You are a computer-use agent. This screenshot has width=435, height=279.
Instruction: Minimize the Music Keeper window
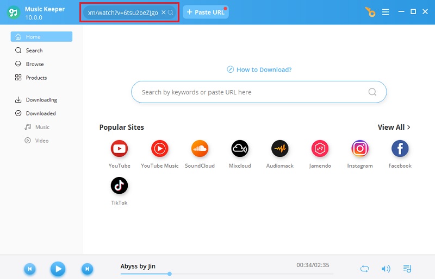[x=401, y=11]
